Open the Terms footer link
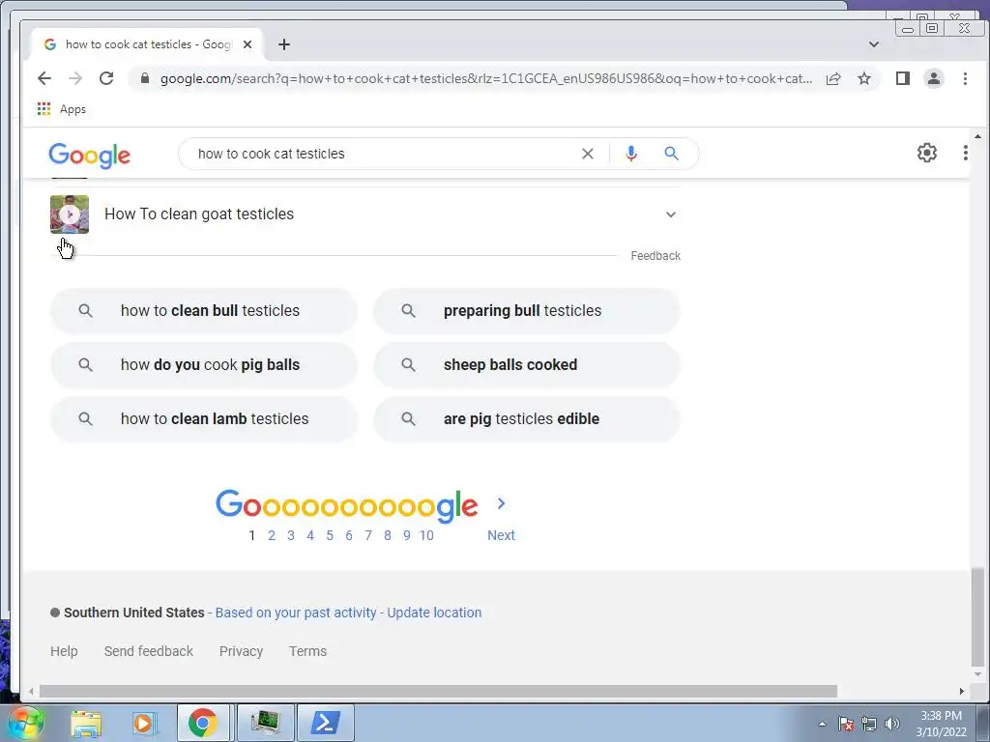The height and width of the screenshot is (742, 990). (307, 651)
